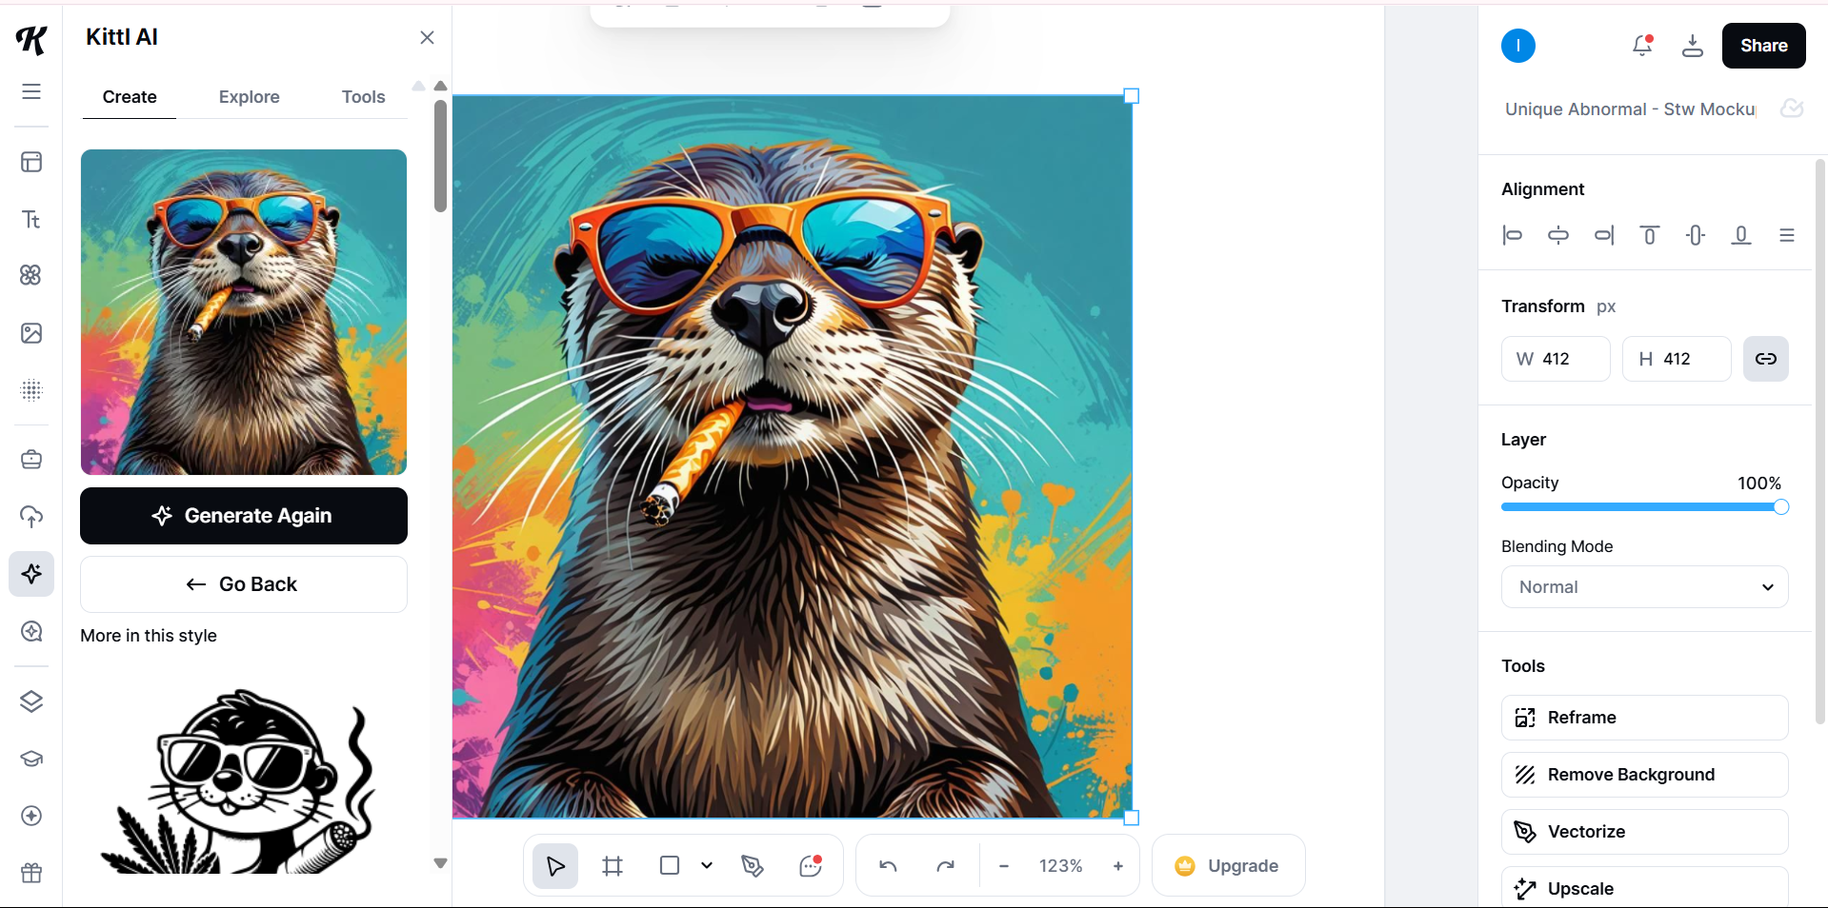Select the Pen tool

pos(752,865)
